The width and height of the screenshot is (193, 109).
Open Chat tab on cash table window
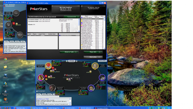6,41
